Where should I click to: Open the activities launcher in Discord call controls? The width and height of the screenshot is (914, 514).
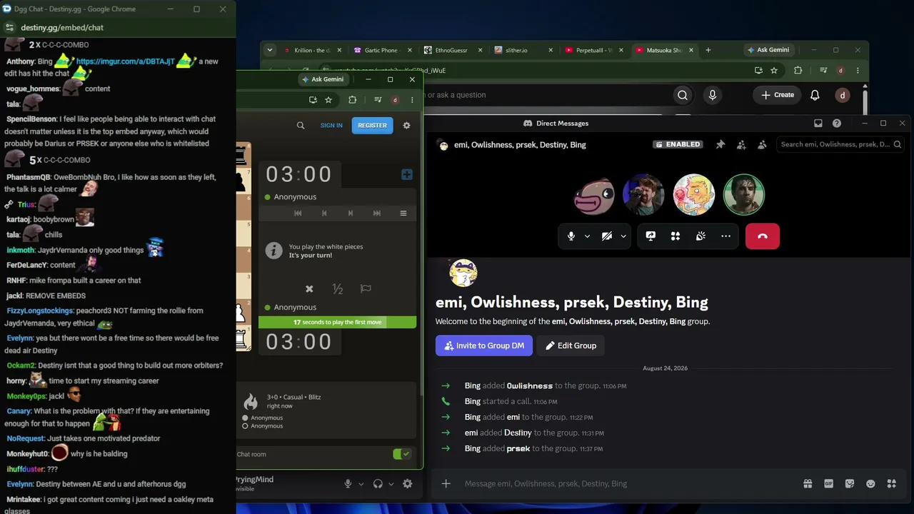tap(676, 236)
